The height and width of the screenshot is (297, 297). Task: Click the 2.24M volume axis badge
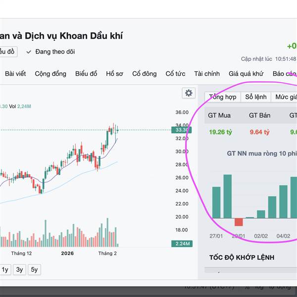click(x=180, y=244)
